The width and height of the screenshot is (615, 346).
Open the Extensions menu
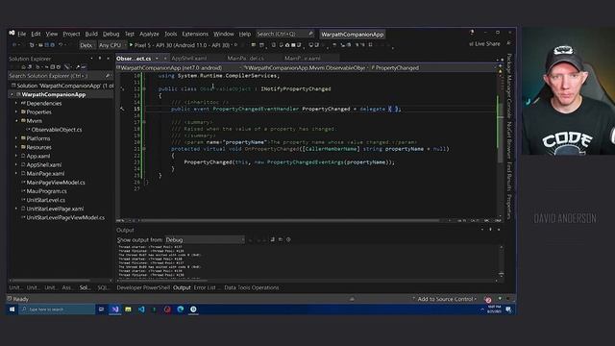pyautogui.click(x=195, y=35)
